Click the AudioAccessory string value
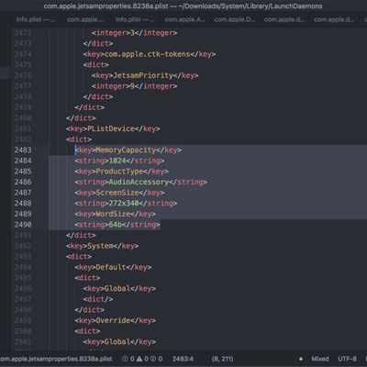The height and width of the screenshot is (367, 367). click(139, 182)
